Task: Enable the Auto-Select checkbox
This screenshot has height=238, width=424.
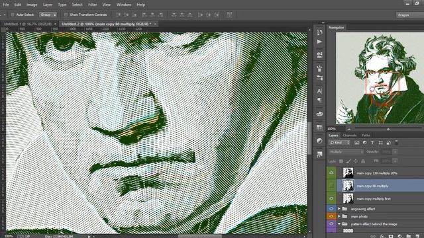Action: point(13,15)
